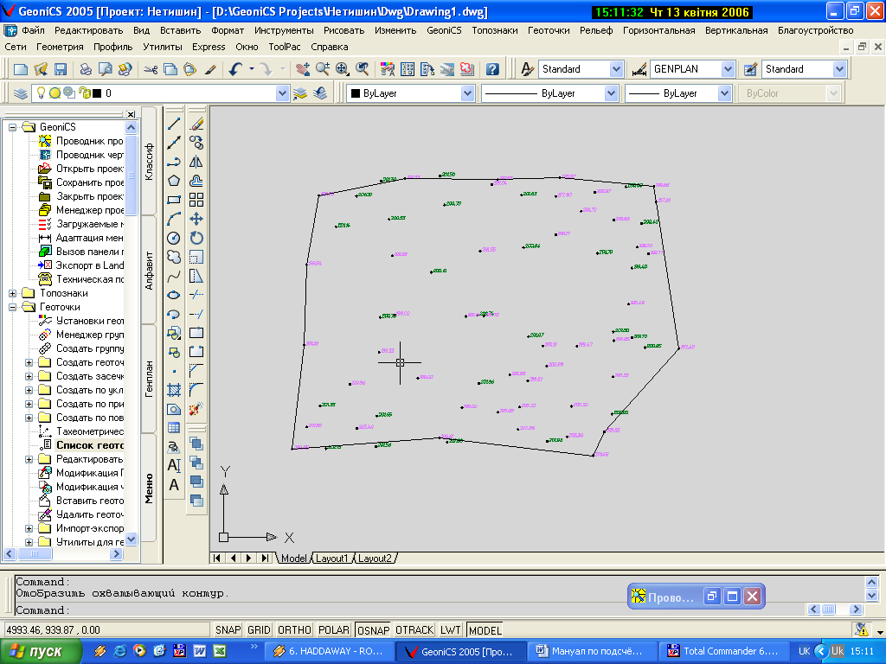Screen dimensions: 886x664
Task: Select the Circle draw tool
Action: tap(174, 238)
